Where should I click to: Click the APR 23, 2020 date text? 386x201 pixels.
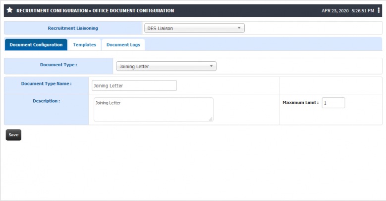[x=335, y=11]
